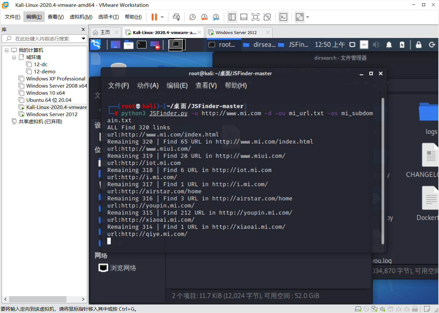Open VMware 虚拟机(M) menu
This screenshot has height=313, width=439.
coord(81,17)
